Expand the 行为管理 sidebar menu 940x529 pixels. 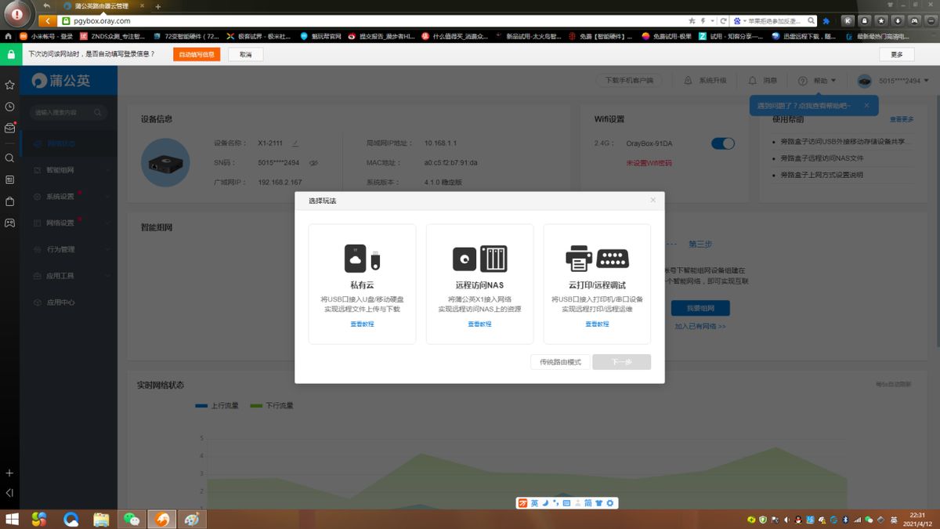click(x=68, y=249)
